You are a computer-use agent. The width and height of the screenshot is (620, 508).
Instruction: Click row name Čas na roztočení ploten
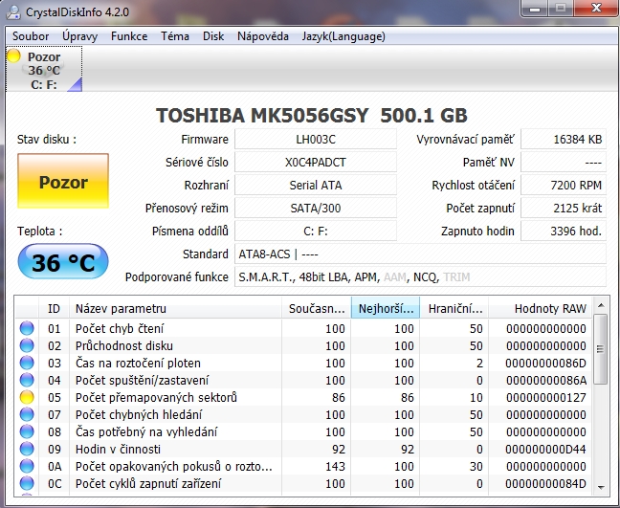[x=138, y=363]
